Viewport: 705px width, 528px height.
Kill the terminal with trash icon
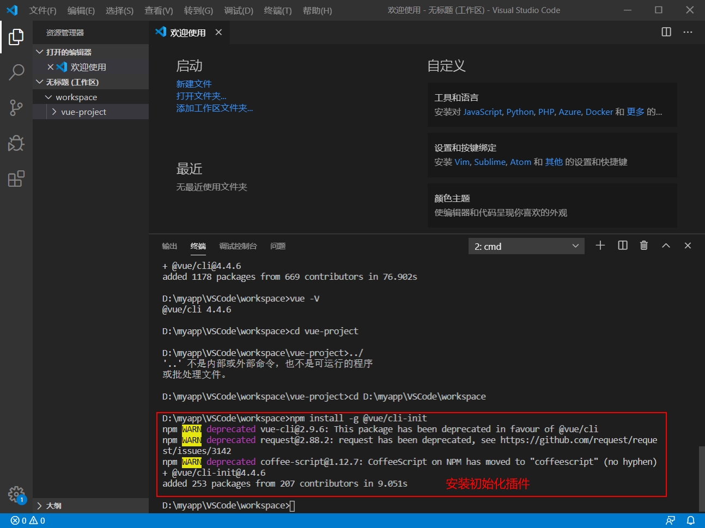point(644,245)
